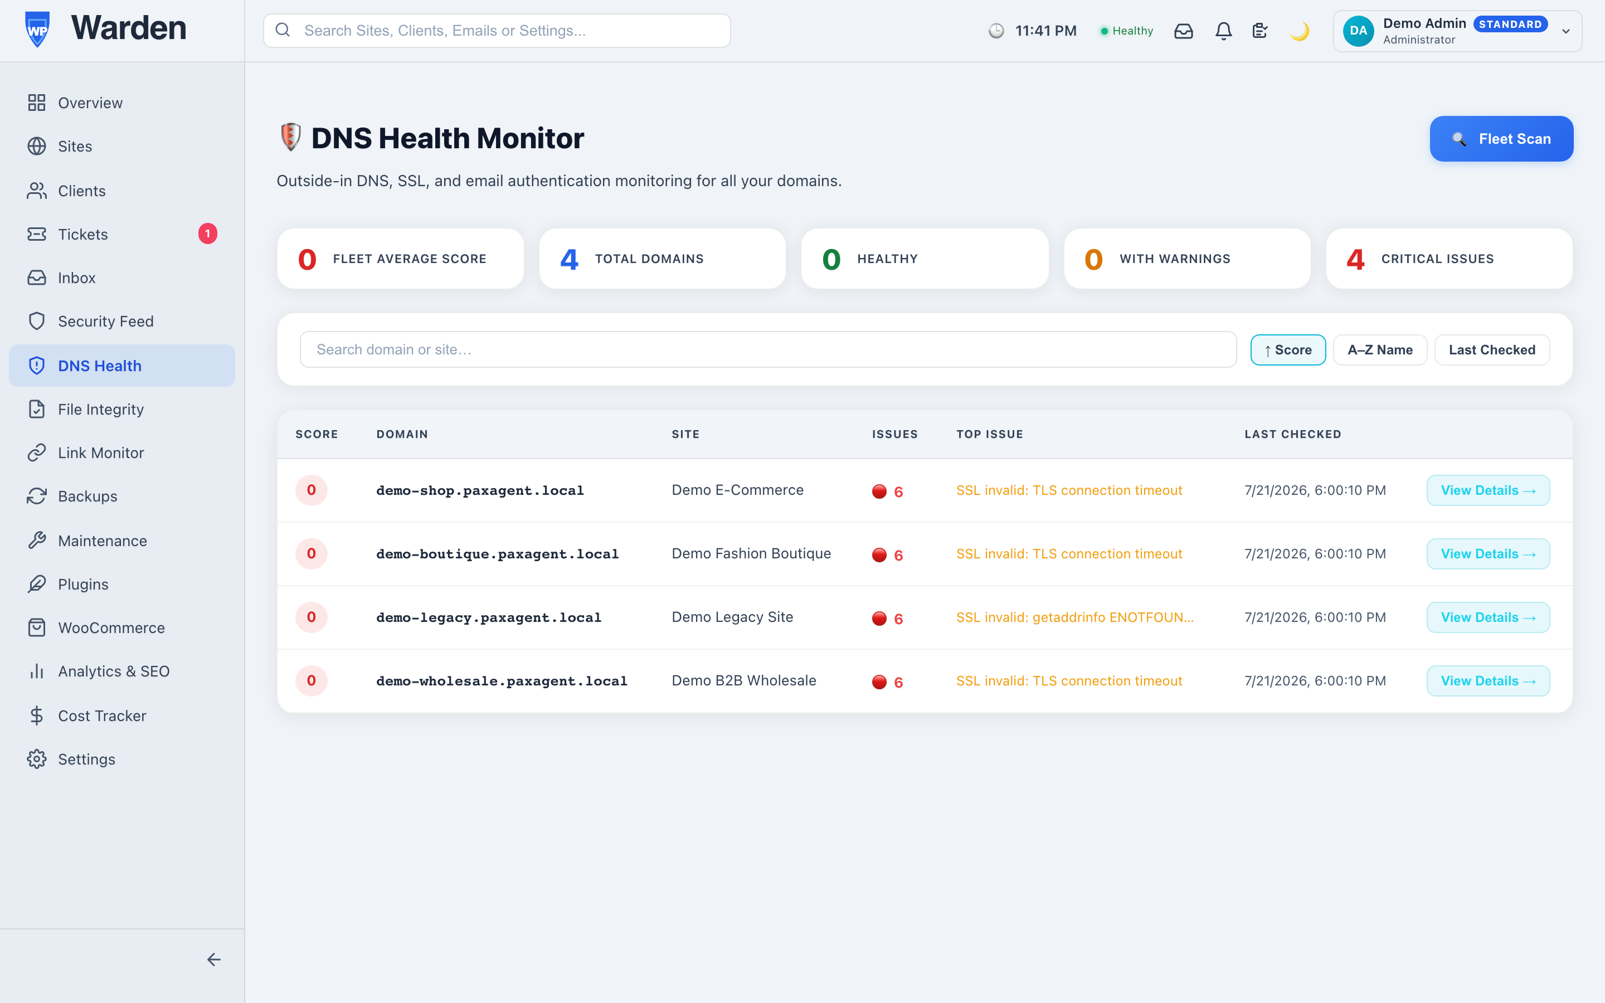Click the Total Domains card
Screen dimensions: 1605x1003
pyautogui.click(x=663, y=259)
